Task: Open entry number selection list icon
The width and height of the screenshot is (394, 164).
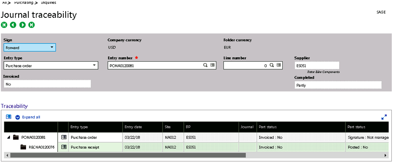Action: tap(212, 66)
